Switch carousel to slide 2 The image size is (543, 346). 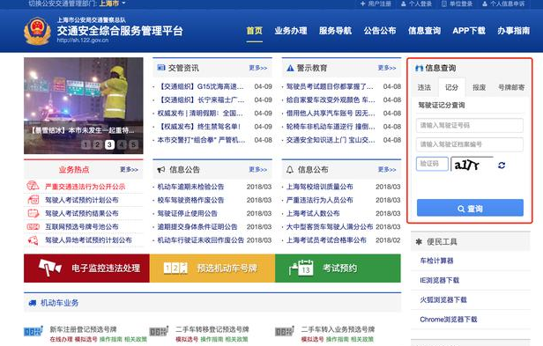(98, 144)
